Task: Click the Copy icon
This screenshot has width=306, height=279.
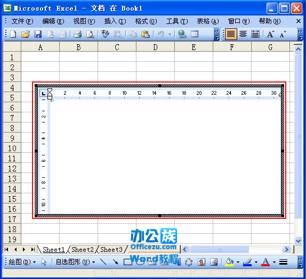Action: click(133, 34)
